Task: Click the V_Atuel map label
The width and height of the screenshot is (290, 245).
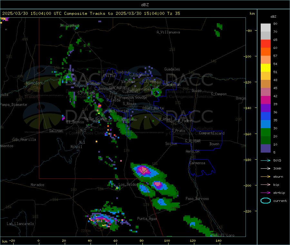Action: pyautogui.click(x=166, y=119)
